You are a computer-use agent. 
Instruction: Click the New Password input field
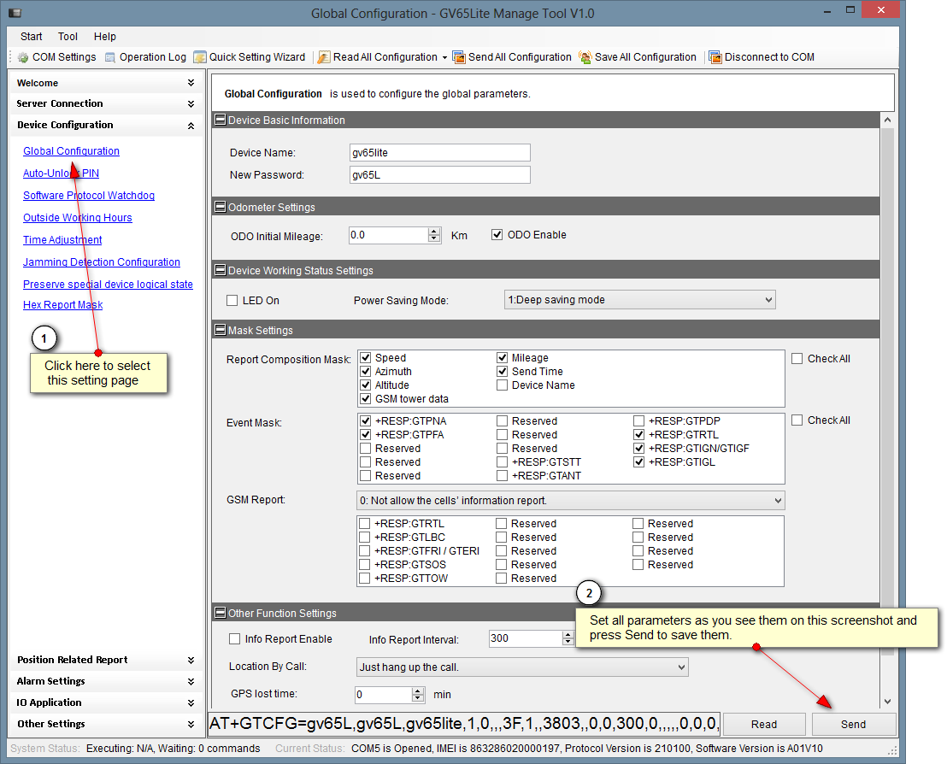(x=439, y=174)
